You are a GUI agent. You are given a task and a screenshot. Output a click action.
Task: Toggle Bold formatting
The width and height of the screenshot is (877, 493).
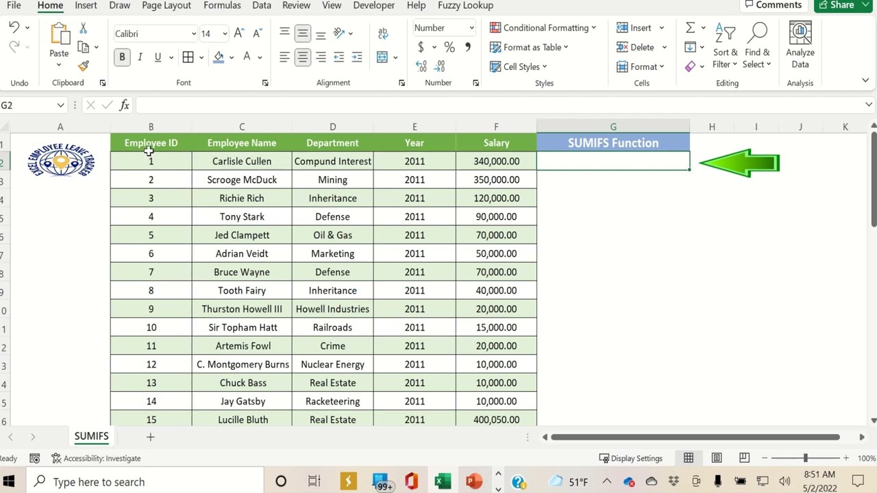pyautogui.click(x=122, y=58)
